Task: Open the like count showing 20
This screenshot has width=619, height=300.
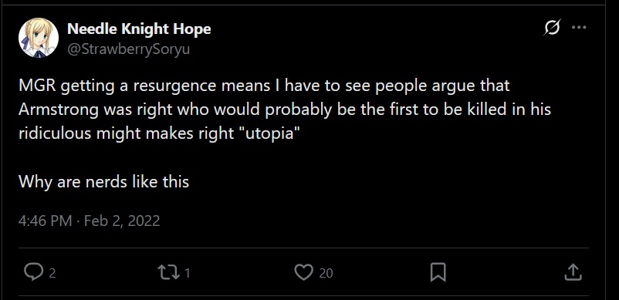Action: click(x=326, y=273)
